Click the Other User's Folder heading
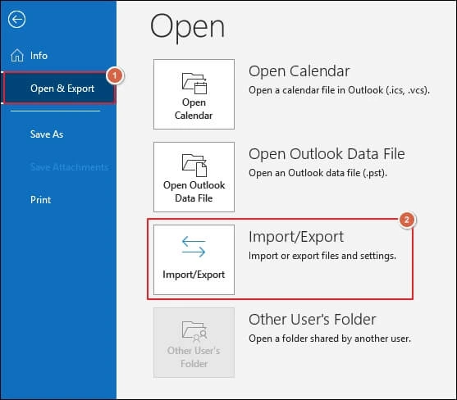Screen dimensions: 457x400 [313, 320]
